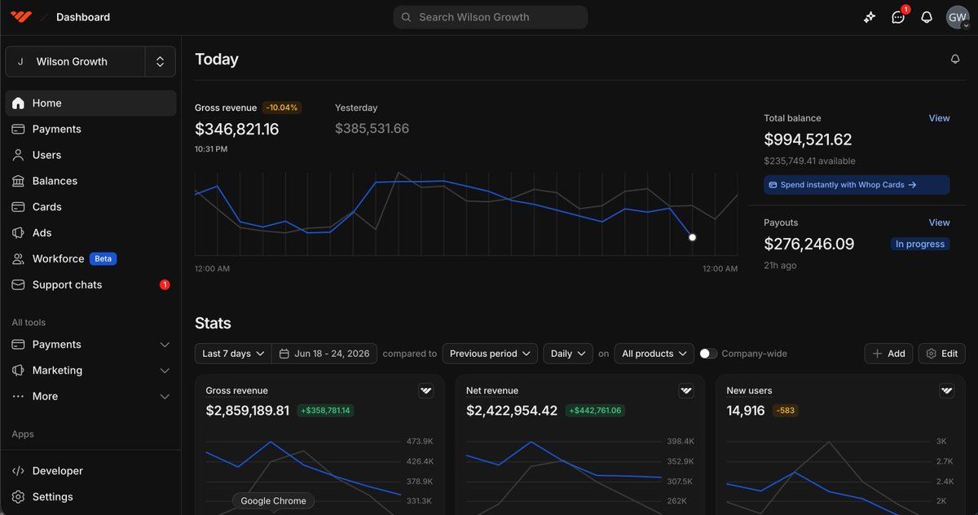Click the In progress payout status badge
Screen dimensions: 978x515
pyautogui.click(x=920, y=244)
